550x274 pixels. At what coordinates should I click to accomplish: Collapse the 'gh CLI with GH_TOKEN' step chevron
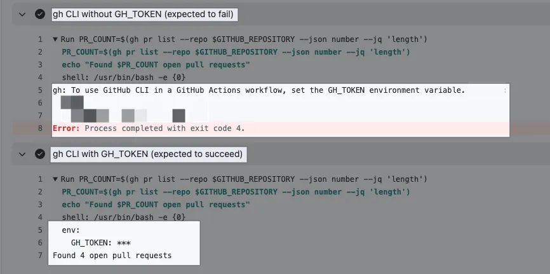(23, 154)
